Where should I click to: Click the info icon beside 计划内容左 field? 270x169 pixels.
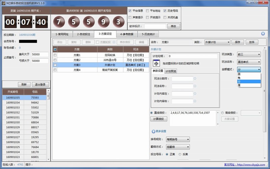click(195, 94)
